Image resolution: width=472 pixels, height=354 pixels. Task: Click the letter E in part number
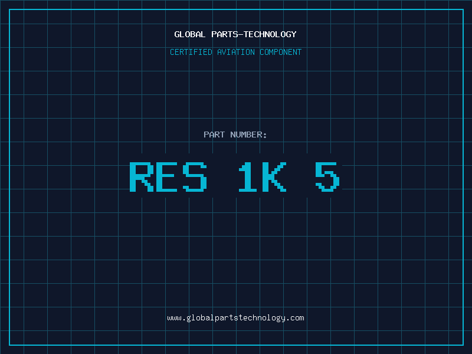168,177
